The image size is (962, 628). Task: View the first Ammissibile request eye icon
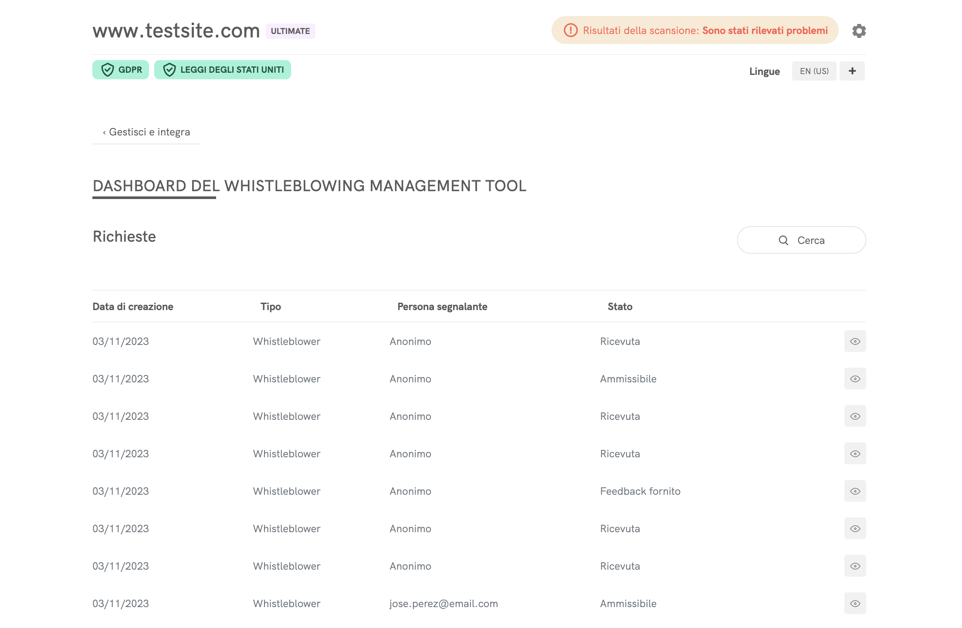(x=855, y=379)
